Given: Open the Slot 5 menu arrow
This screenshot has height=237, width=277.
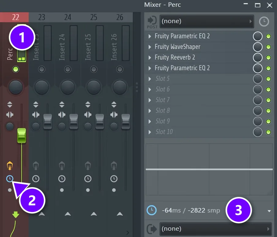Looking at the screenshot, I should click(x=150, y=79).
